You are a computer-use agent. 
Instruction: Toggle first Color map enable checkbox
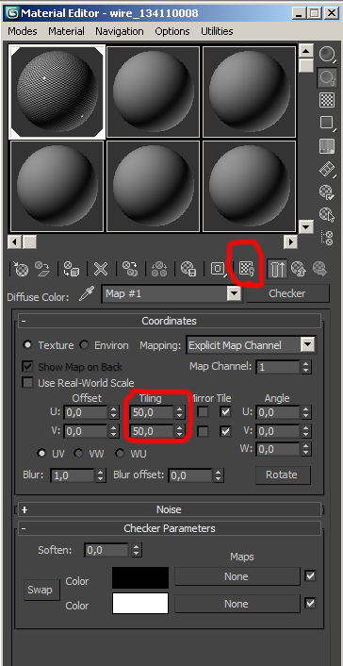pyautogui.click(x=310, y=576)
